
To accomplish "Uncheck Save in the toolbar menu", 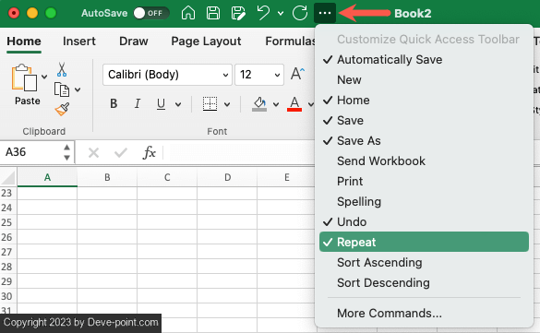I will (424, 121).
